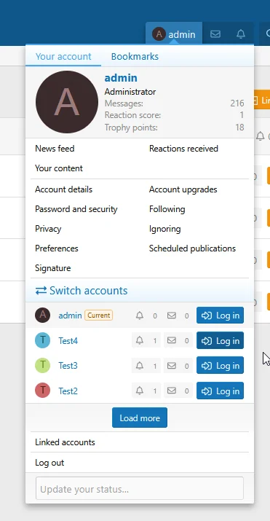Log in as Test3
This screenshot has height=521, width=270.
point(221,365)
